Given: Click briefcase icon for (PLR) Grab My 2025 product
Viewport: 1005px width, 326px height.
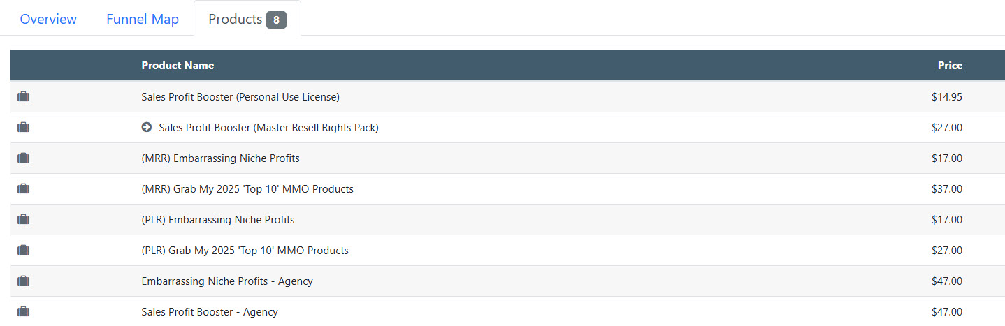Looking at the screenshot, I should 23,251.
